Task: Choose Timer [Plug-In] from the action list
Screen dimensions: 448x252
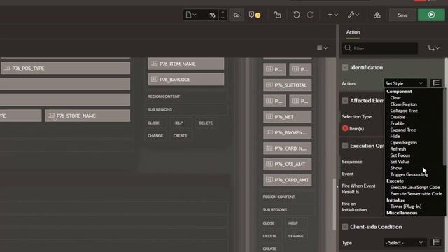Action: coord(406,206)
